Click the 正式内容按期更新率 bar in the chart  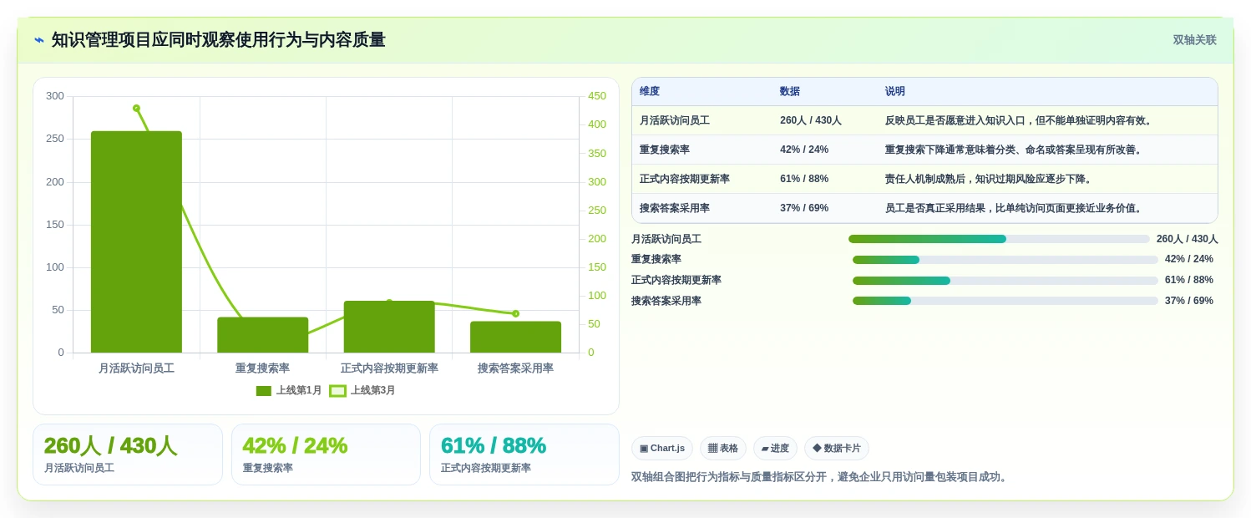click(389, 327)
